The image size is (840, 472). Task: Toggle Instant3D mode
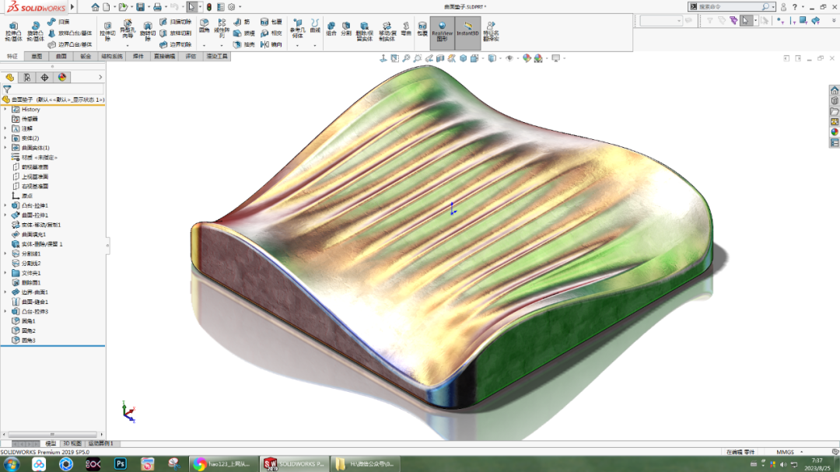[x=467, y=33]
